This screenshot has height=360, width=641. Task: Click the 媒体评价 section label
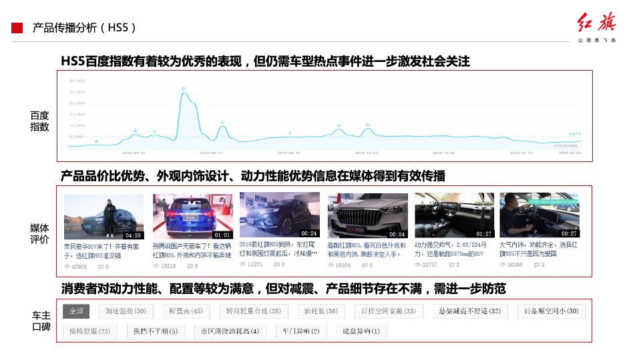[x=39, y=233]
